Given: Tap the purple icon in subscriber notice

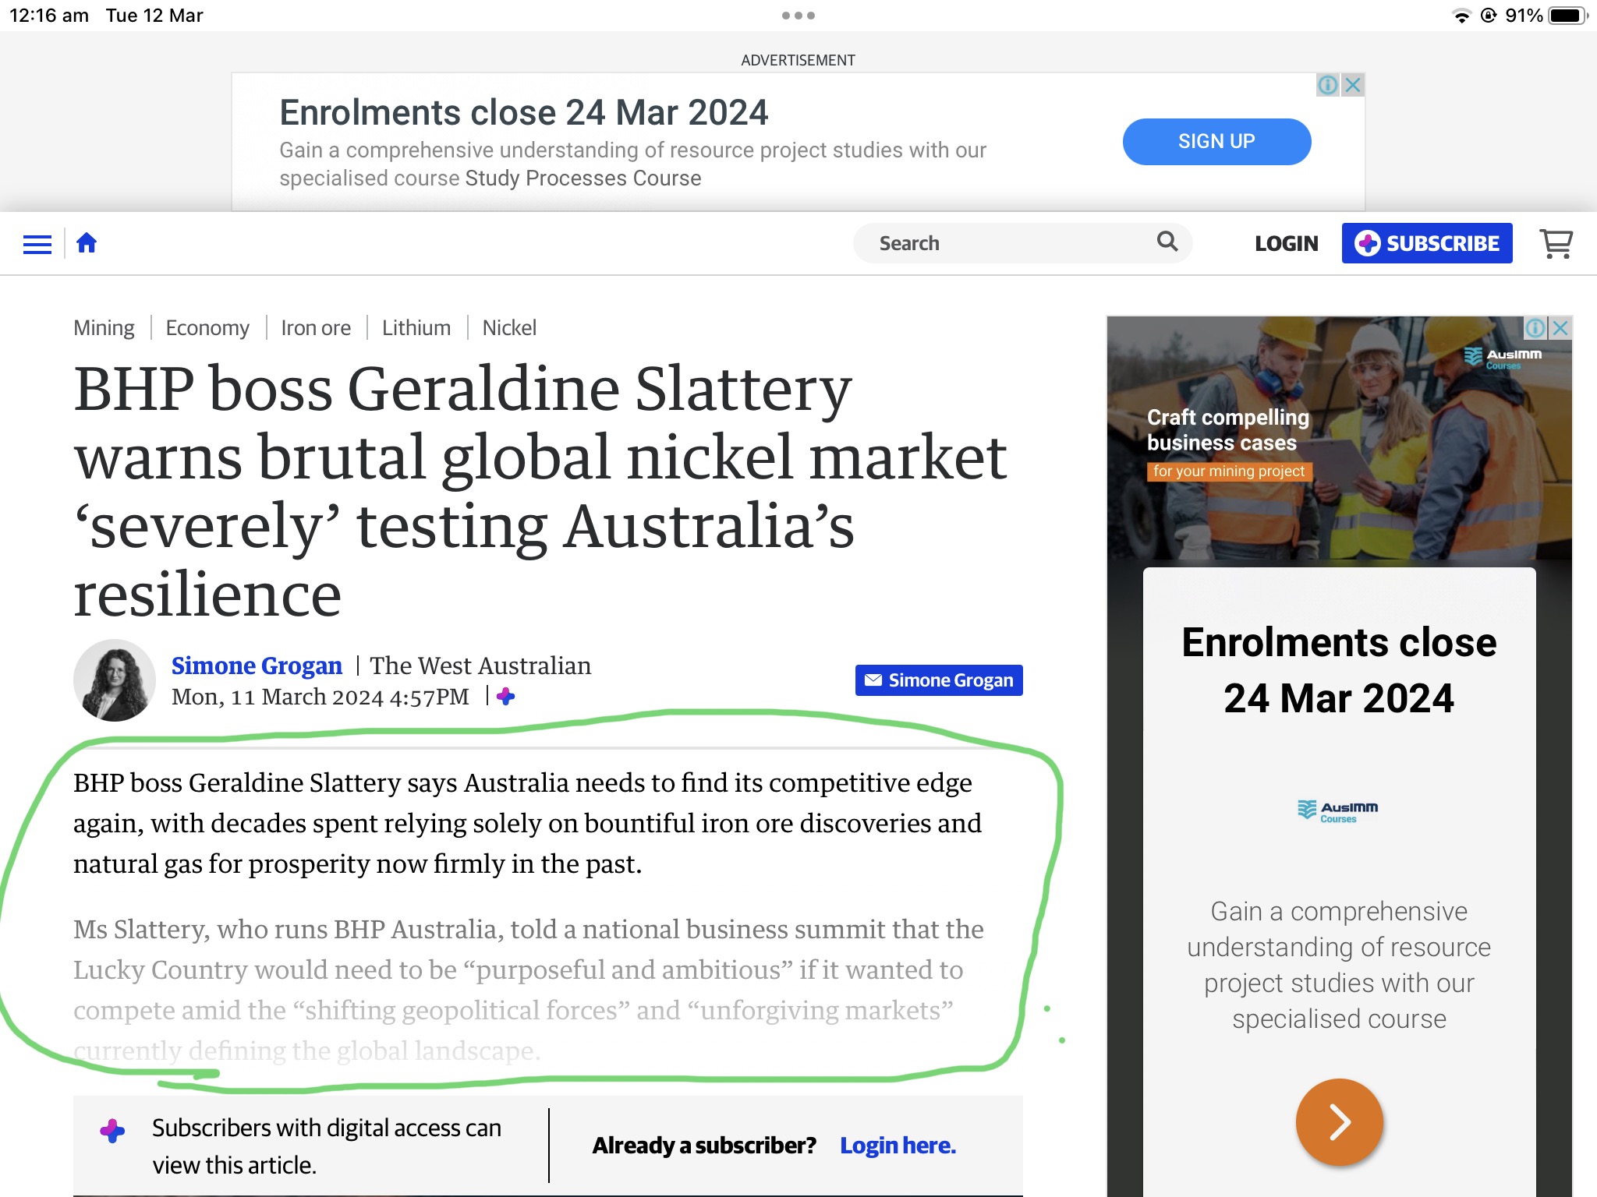Looking at the screenshot, I should [112, 1130].
